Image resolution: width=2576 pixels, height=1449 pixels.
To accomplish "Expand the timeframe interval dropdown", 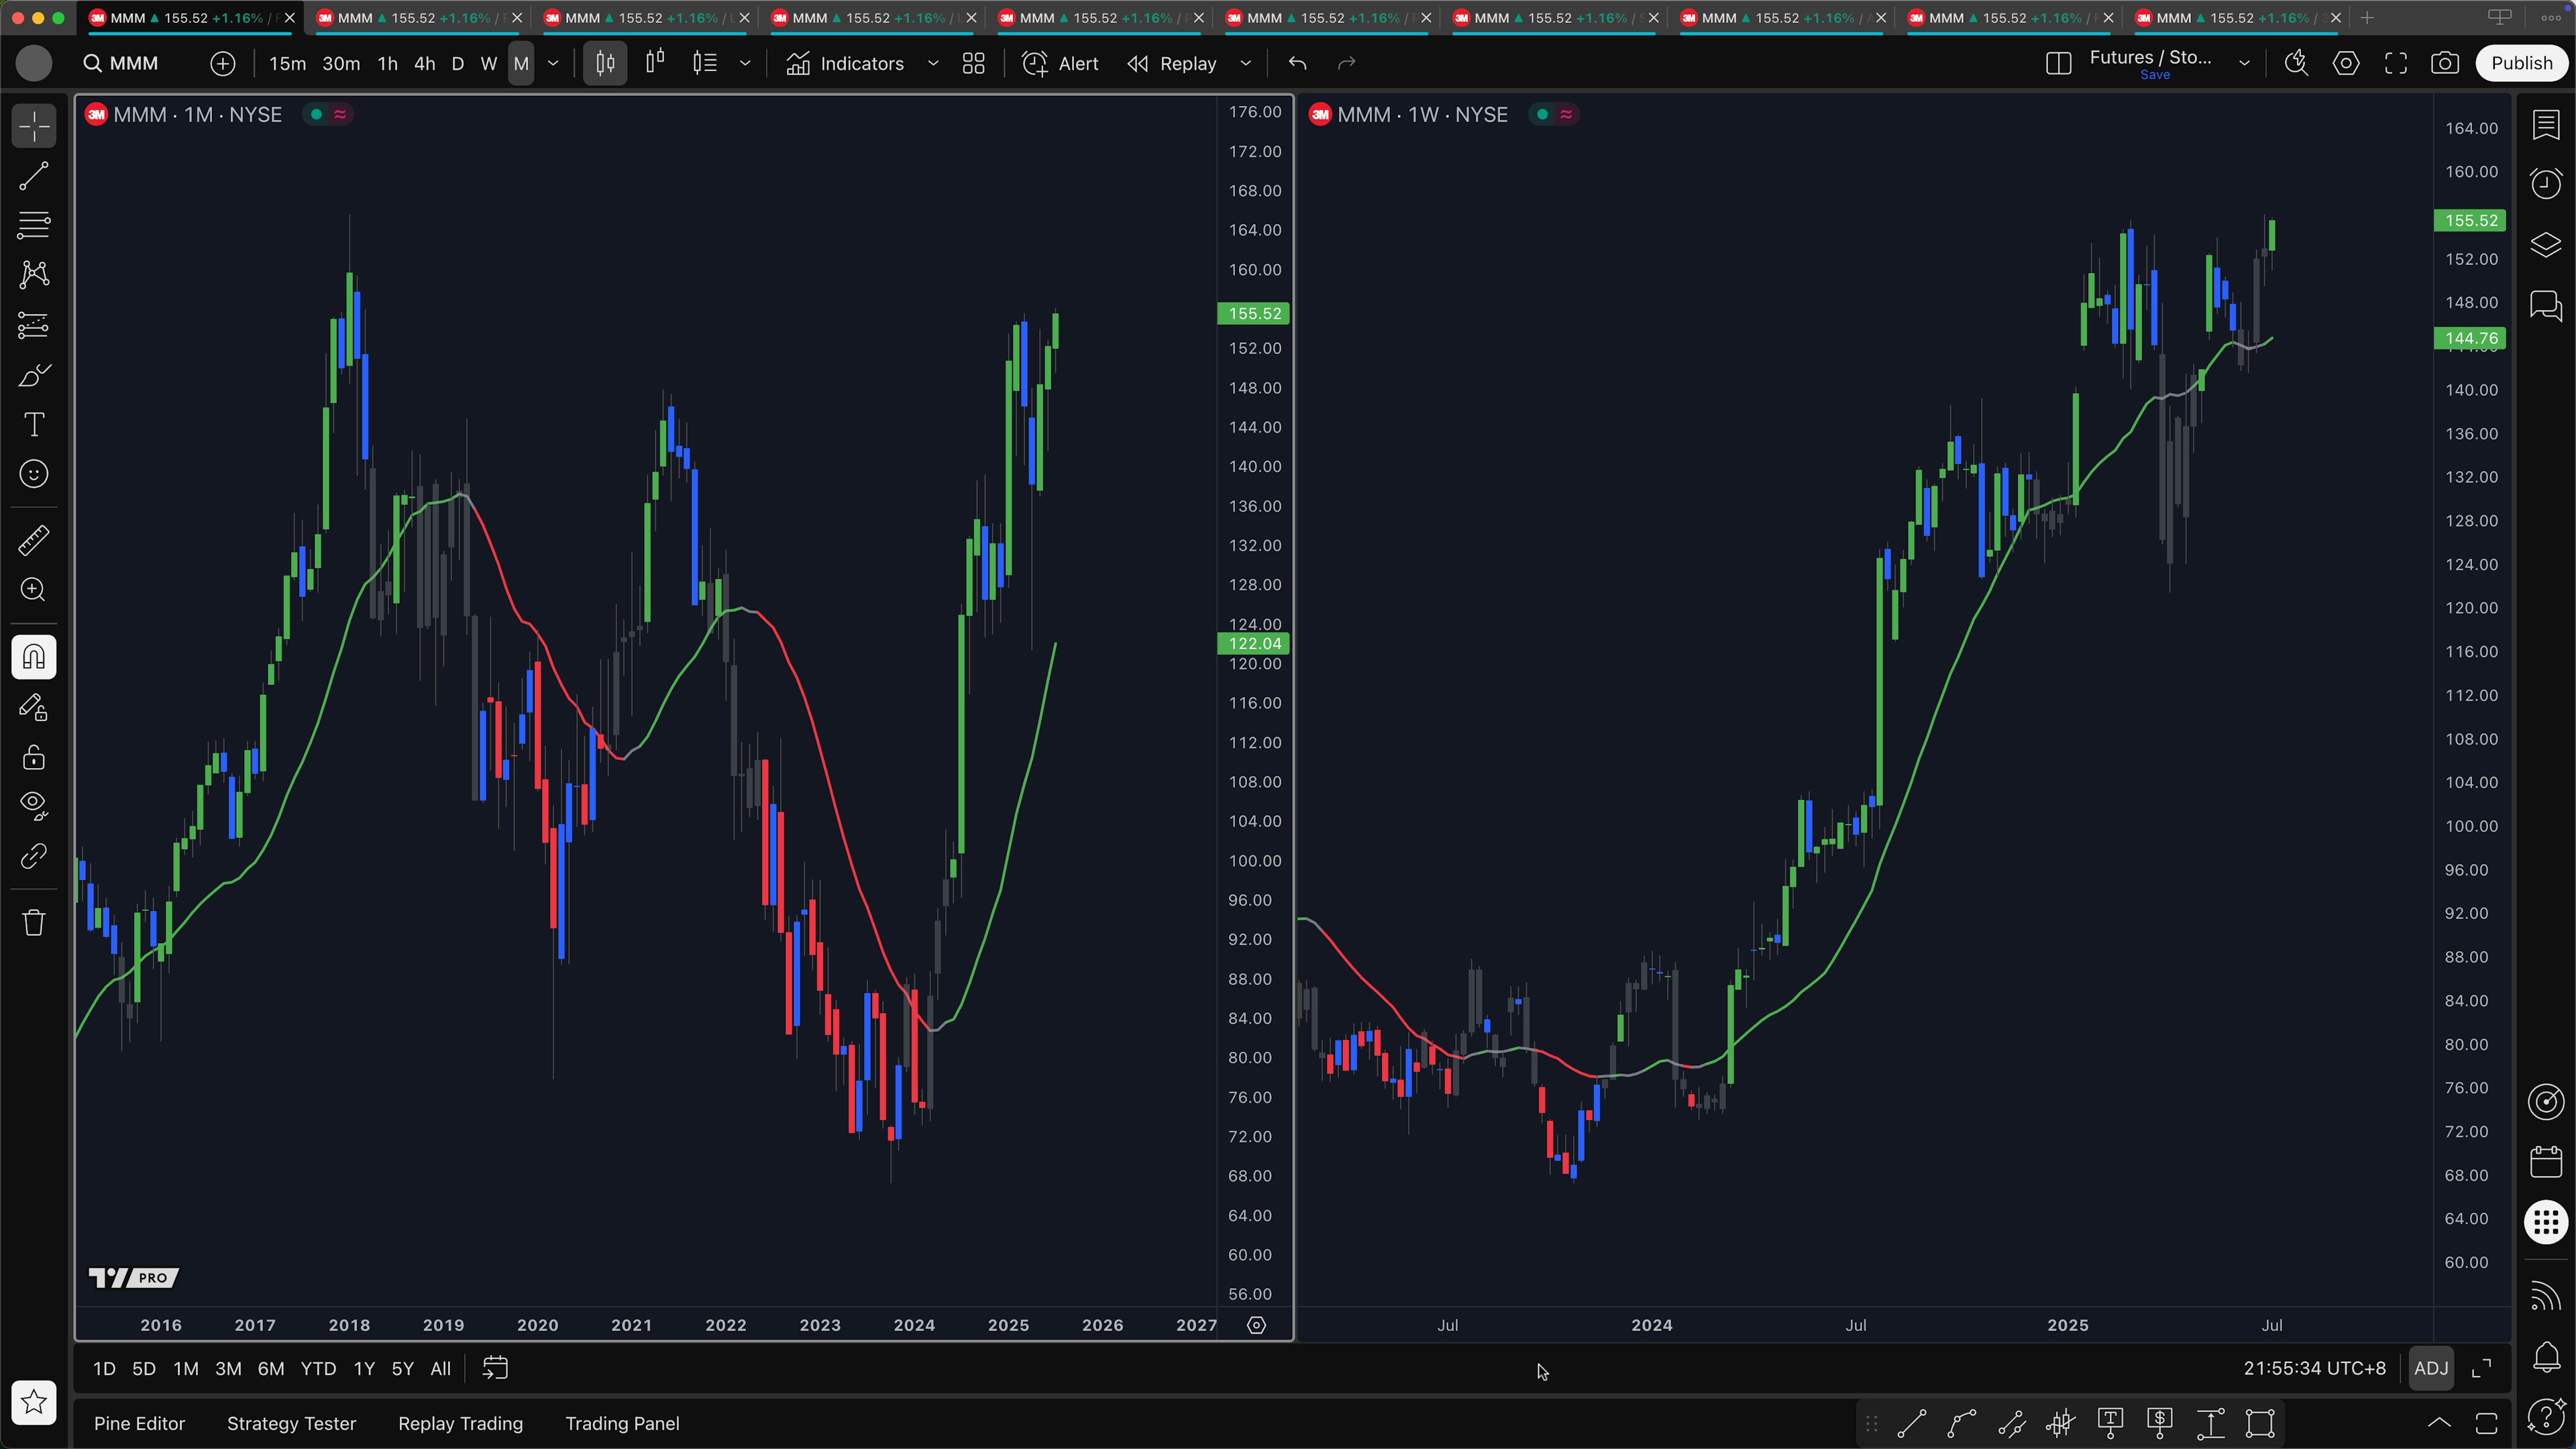I will pyautogui.click(x=553, y=63).
